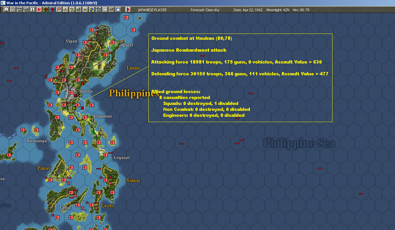Open the document list icon in toolbar

[x=13, y=10]
